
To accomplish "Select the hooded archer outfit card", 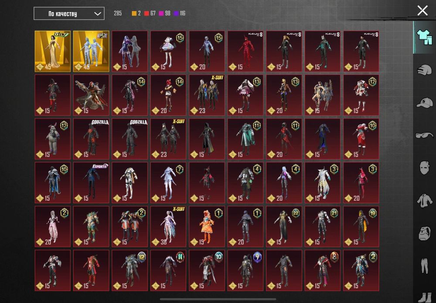I will click(91, 95).
